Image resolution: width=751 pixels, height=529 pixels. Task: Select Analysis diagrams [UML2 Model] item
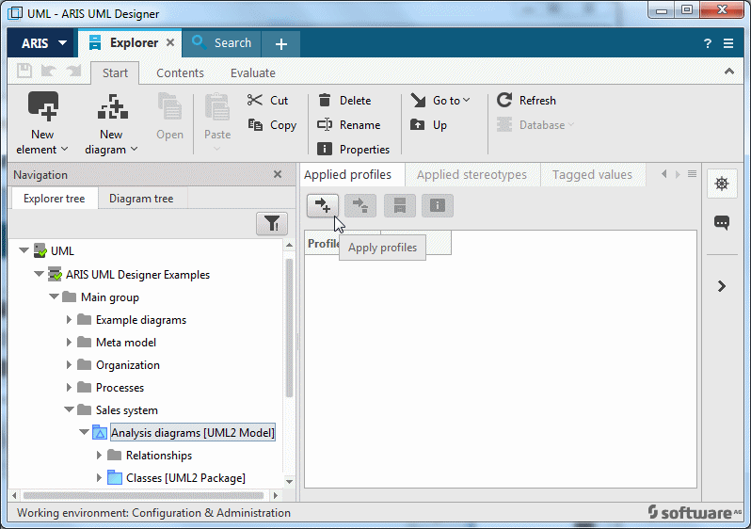(x=193, y=433)
